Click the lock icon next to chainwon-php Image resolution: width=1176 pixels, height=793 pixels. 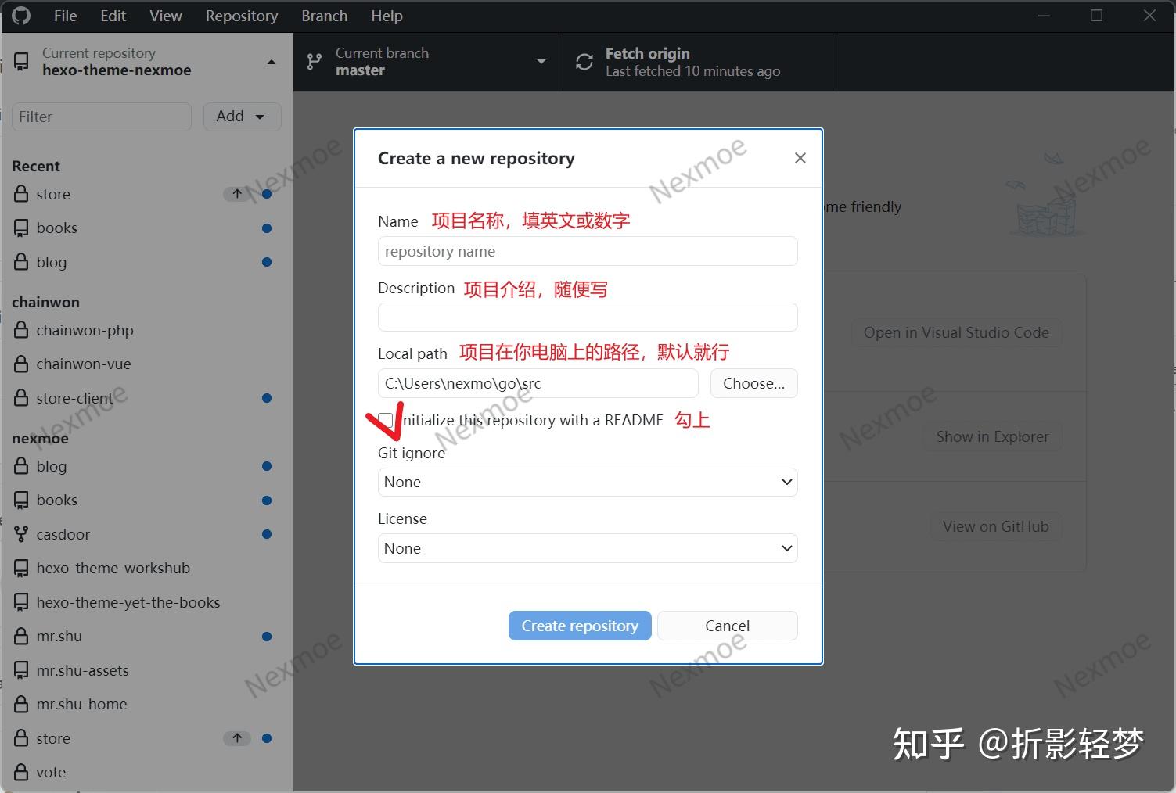point(21,330)
